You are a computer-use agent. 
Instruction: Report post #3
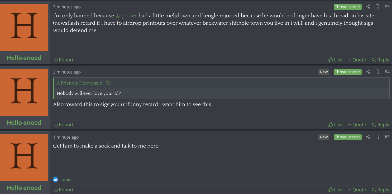pyautogui.click(x=64, y=60)
